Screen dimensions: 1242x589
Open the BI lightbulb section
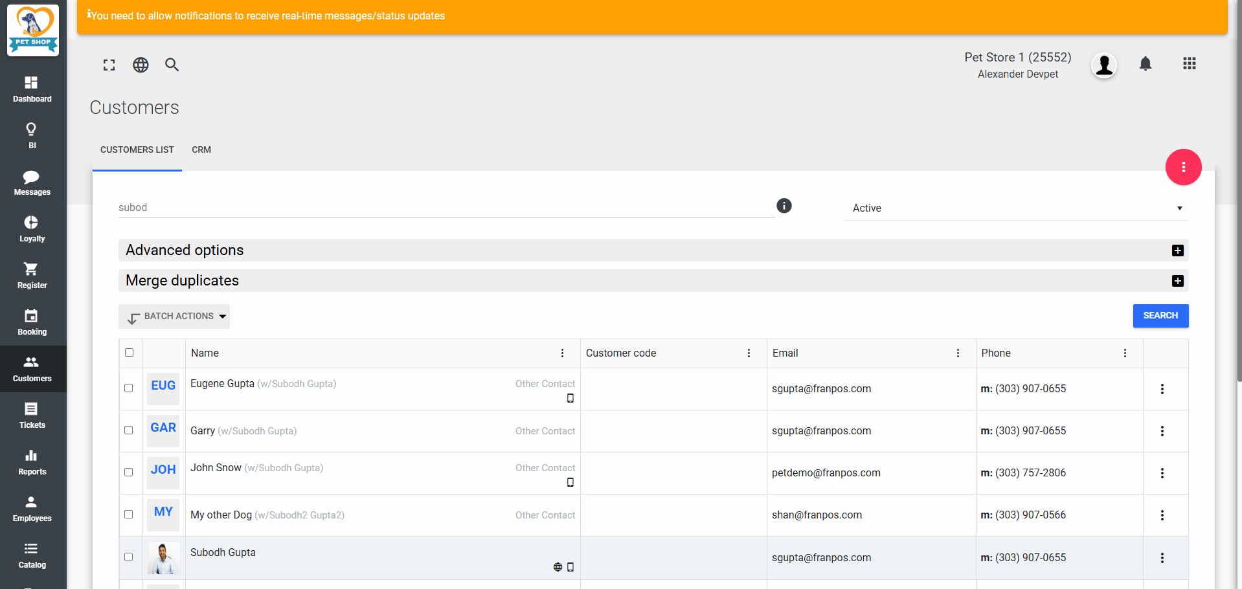click(x=32, y=136)
